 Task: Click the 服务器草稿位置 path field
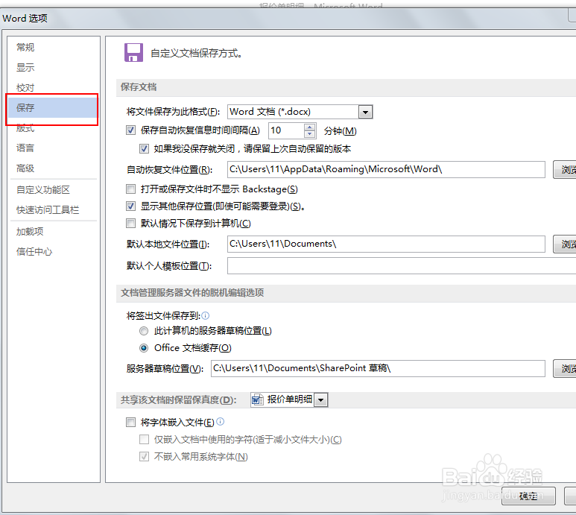(378, 368)
